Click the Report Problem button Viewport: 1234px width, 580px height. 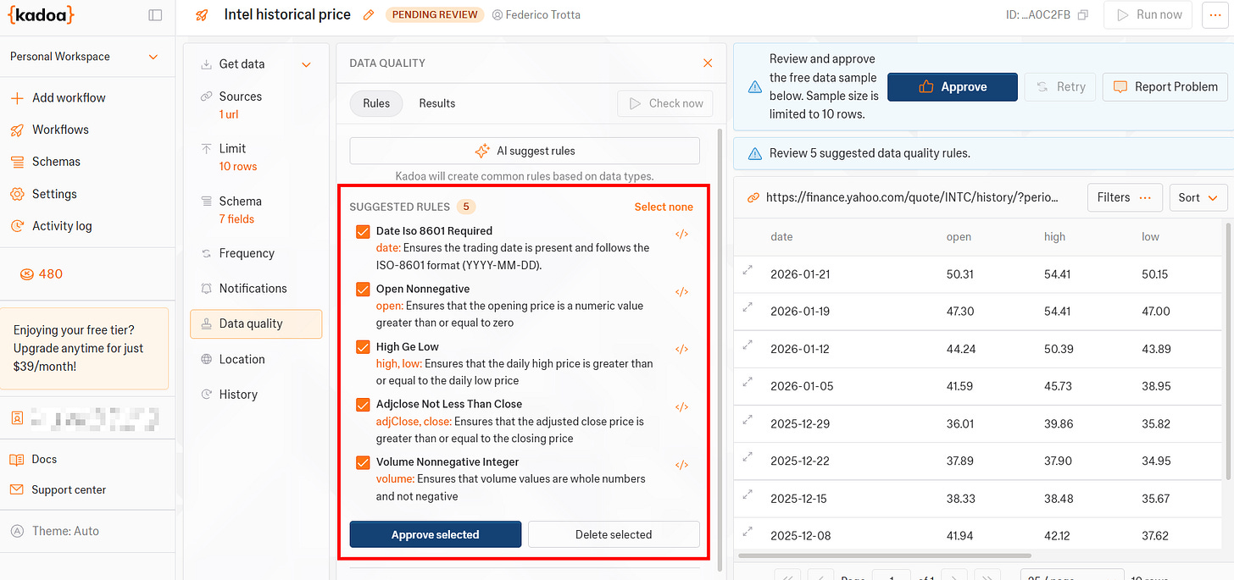click(1165, 86)
